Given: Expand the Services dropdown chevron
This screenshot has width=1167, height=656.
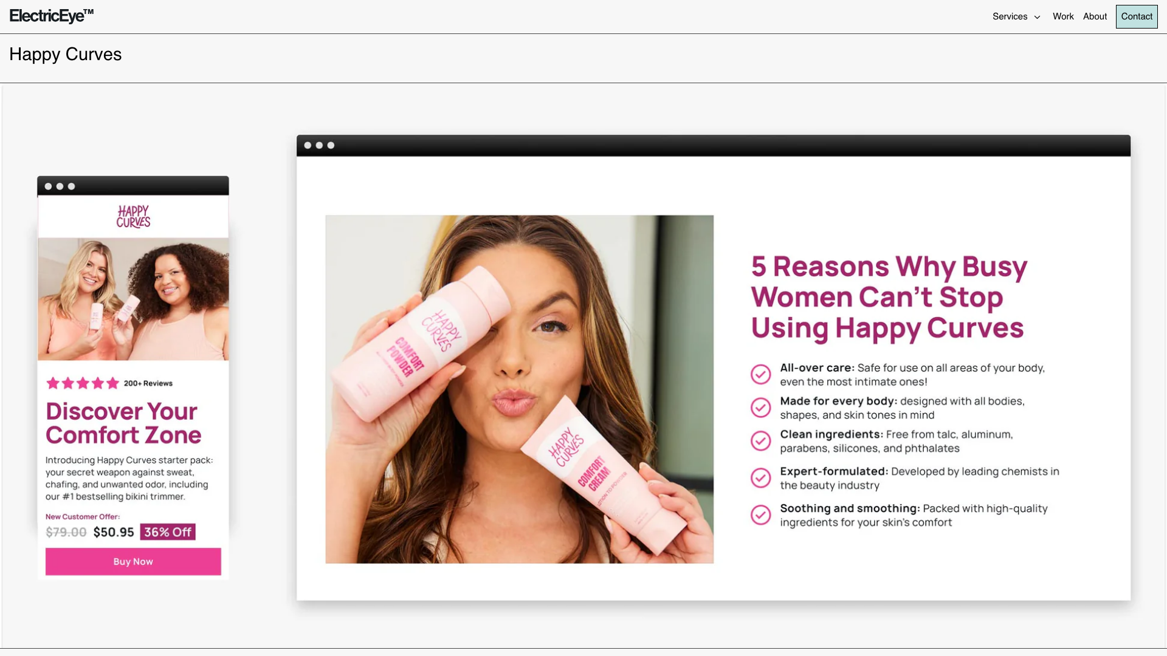Looking at the screenshot, I should (1037, 17).
